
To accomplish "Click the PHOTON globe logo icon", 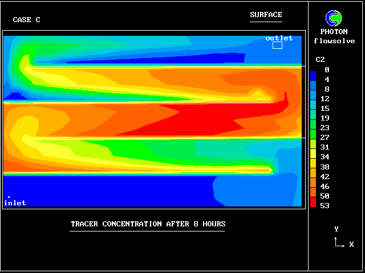I will pos(334,18).
